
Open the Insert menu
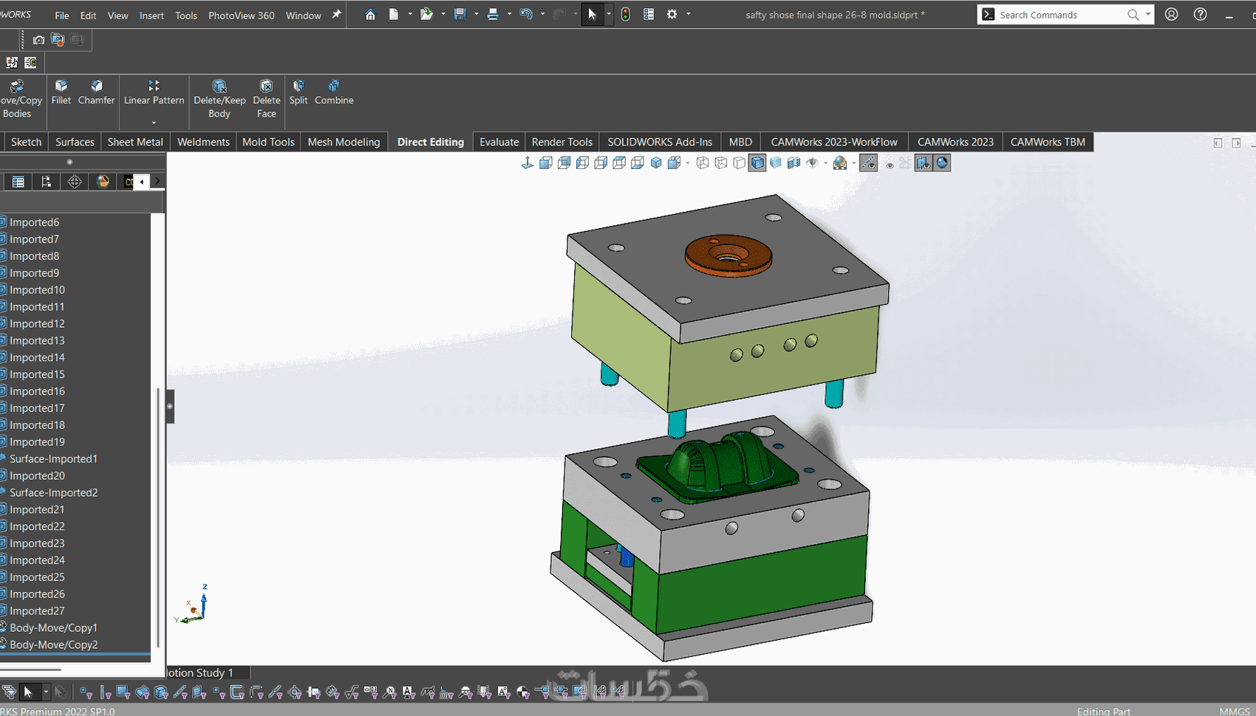coord(151,16)
